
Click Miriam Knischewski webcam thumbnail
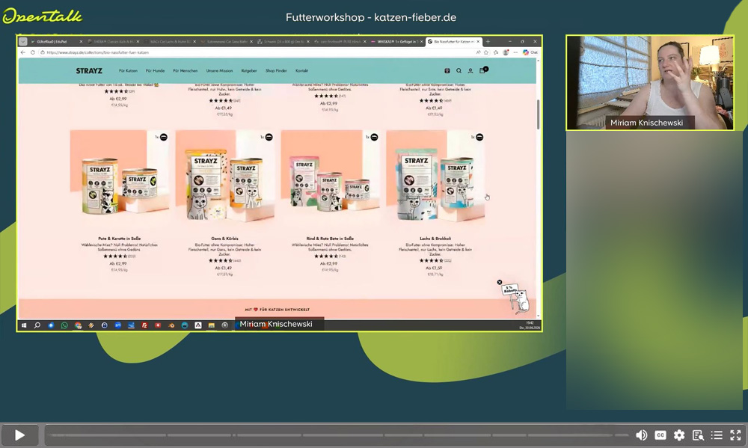click(x=650, y=82)
